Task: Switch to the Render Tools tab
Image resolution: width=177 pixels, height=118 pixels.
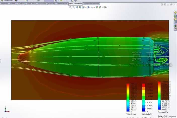Action: click(62, 4)
